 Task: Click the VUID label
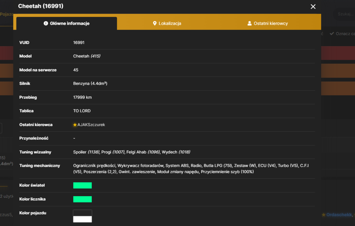click(x=24, y=43)
